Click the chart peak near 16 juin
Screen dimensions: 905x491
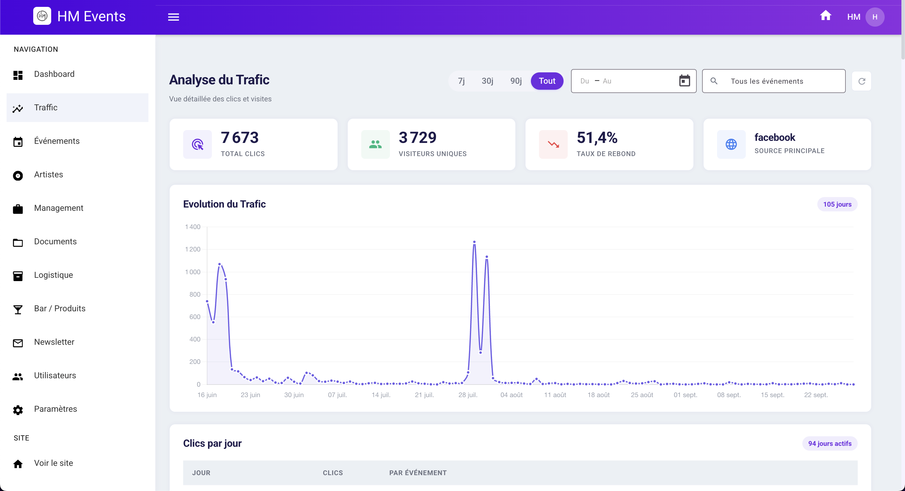tap(220, 264)
